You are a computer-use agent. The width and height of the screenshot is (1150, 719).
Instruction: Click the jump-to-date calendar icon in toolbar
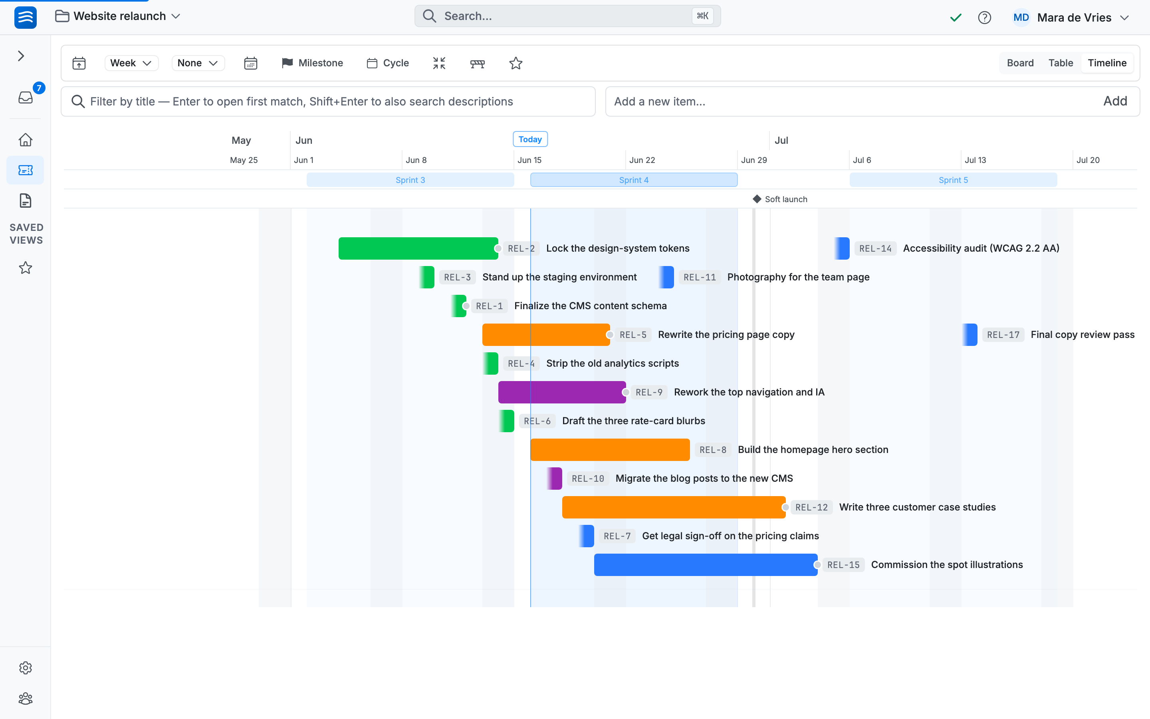(79, 63)
